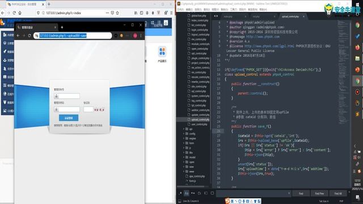The height and width of the screenshot is (204, 363).
Task: Open Firefox library icon
Action: (136, 13)
